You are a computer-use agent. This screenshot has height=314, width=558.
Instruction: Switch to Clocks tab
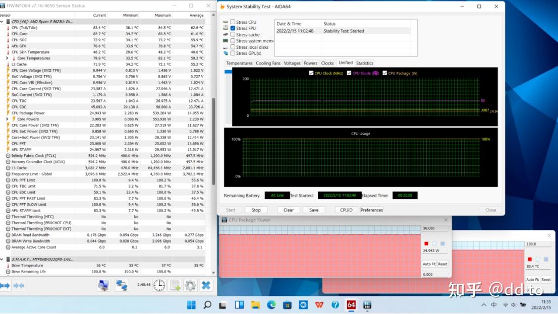pyautogui.click(x=327, y=64)
